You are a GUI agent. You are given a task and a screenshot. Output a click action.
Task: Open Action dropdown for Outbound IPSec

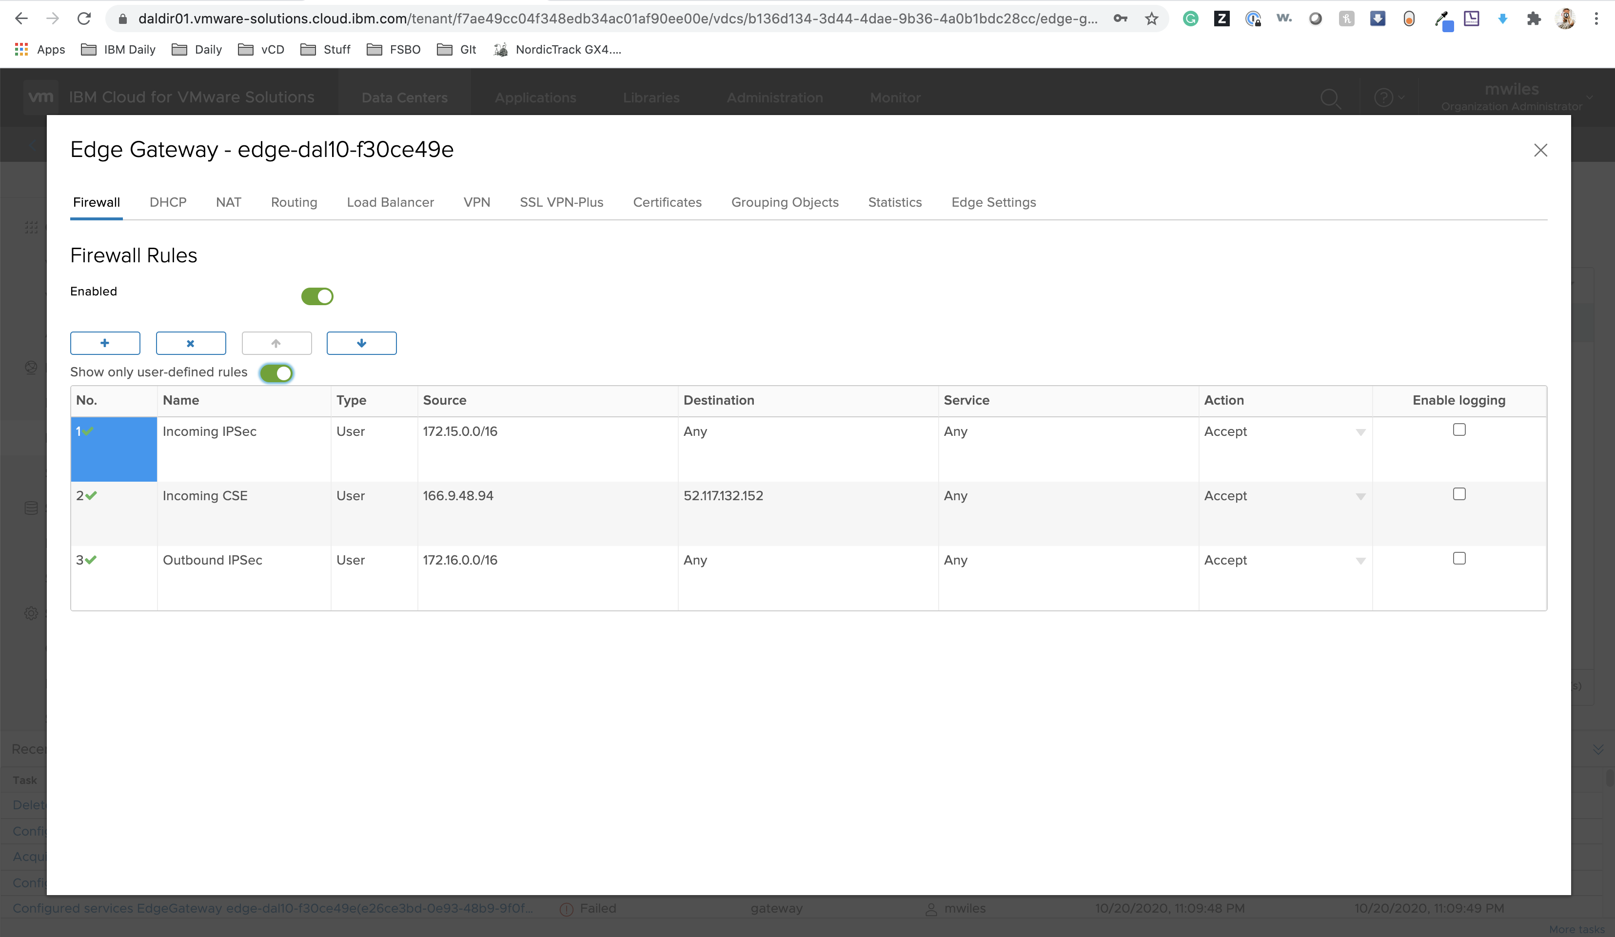(x=1360, y=561)
